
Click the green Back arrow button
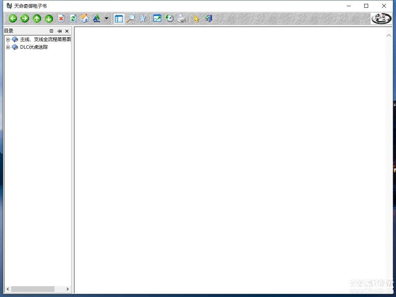click(x=13, y=19)
